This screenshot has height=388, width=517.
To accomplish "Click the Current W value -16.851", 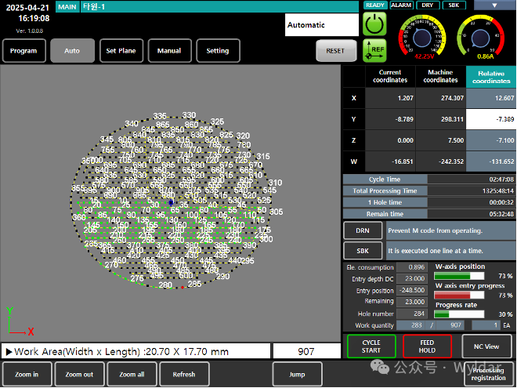I will tap(390, 161).
